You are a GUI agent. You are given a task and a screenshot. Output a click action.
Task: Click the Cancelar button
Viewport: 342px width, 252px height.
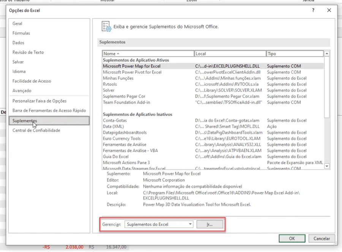click(322, 238)
